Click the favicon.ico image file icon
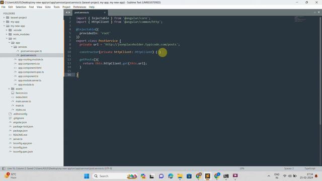 click(x=13, y=93)
